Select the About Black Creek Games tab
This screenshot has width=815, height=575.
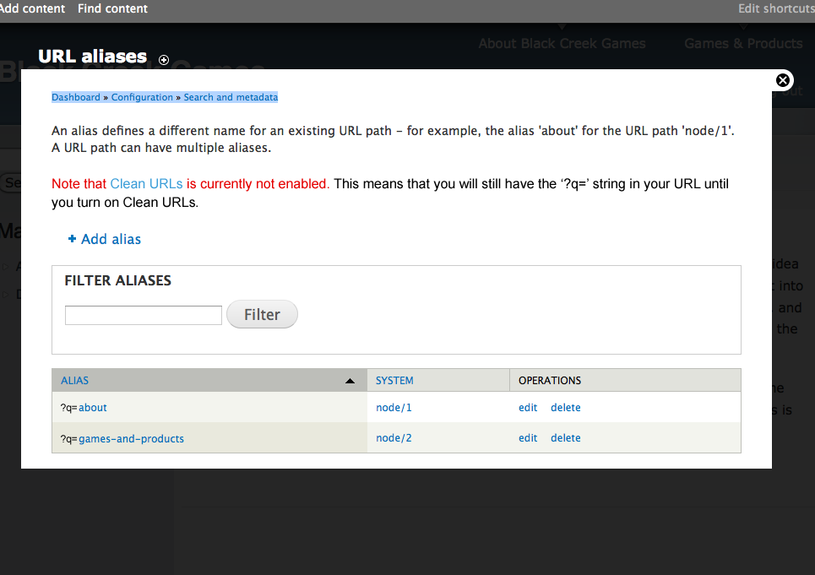coord(562,43)
